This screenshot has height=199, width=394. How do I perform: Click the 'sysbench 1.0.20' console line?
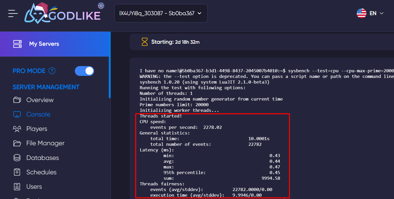point(204,82)
